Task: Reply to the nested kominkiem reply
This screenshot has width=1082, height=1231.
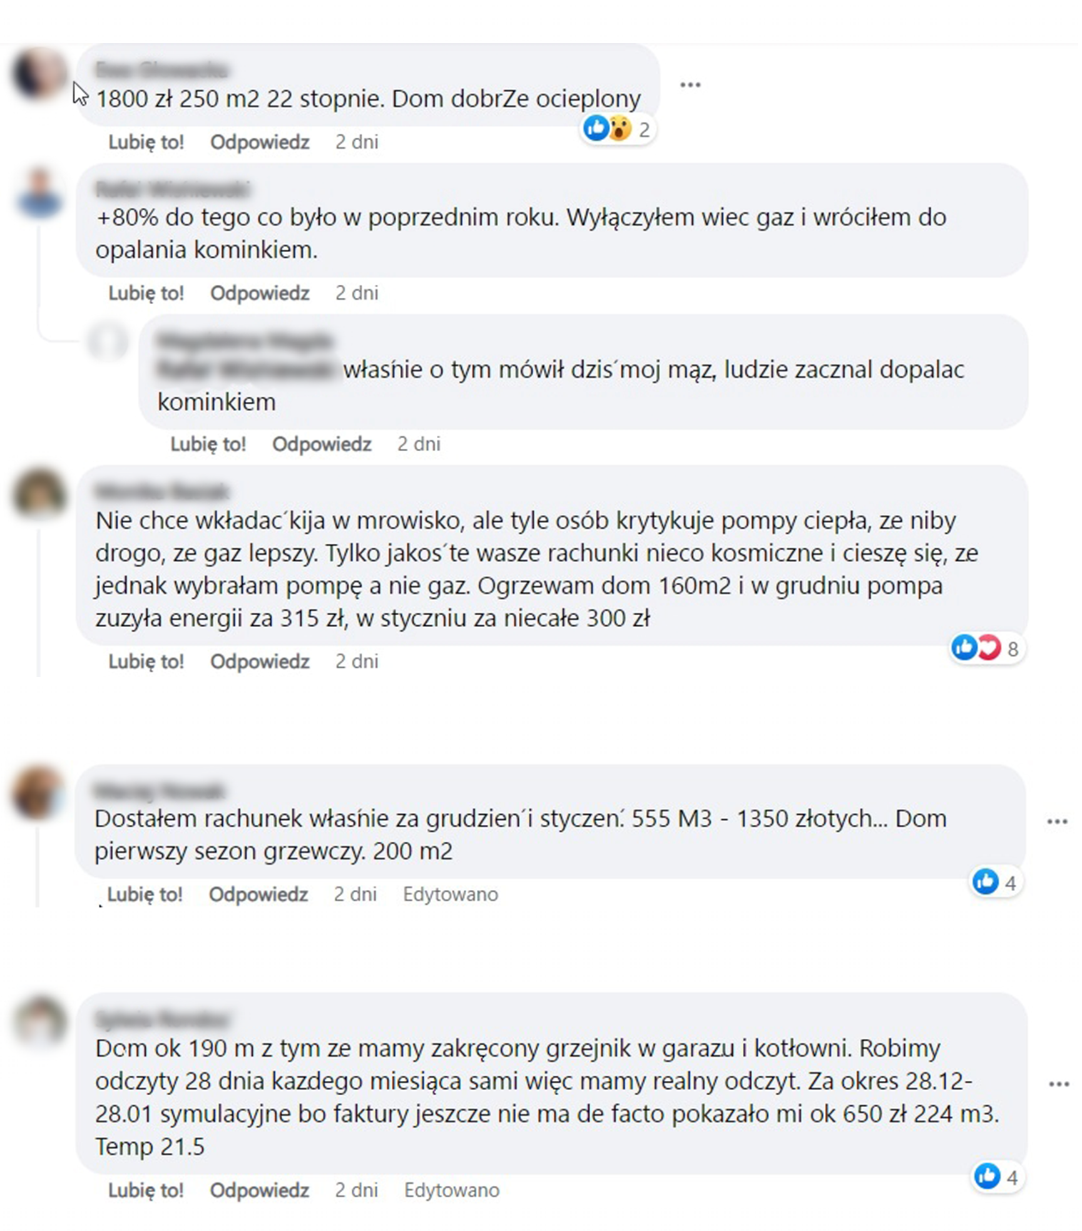Action: (322, 444)
